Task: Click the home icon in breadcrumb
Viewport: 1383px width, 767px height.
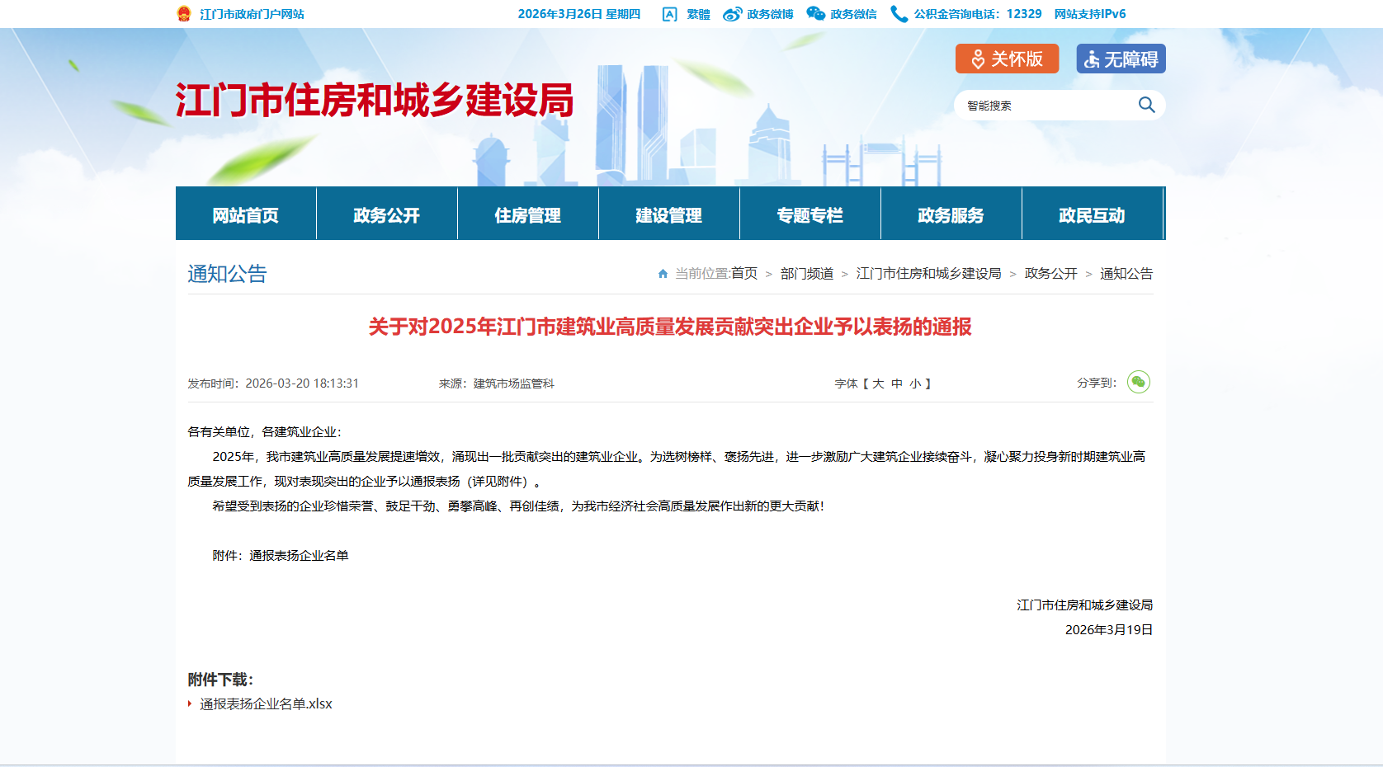Action: click(x=663, y=274)
